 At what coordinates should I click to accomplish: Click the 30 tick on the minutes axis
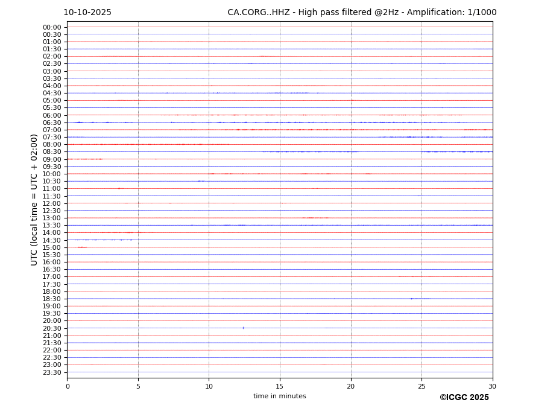tap(492, 386)
